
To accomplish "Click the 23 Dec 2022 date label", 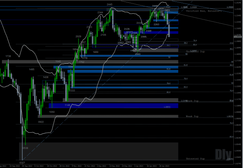I will (x=127, y=166).
